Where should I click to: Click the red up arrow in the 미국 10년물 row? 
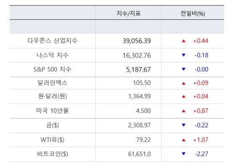coord(184,111)
